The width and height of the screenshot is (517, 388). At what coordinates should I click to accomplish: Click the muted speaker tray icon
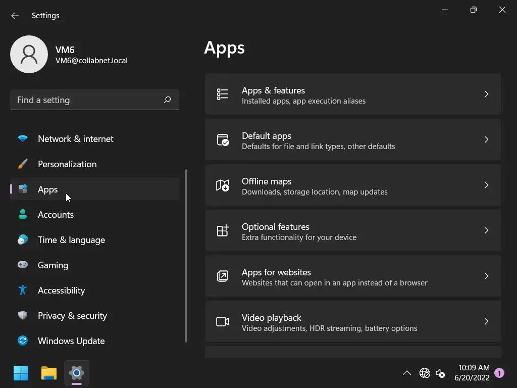(440, 373)
